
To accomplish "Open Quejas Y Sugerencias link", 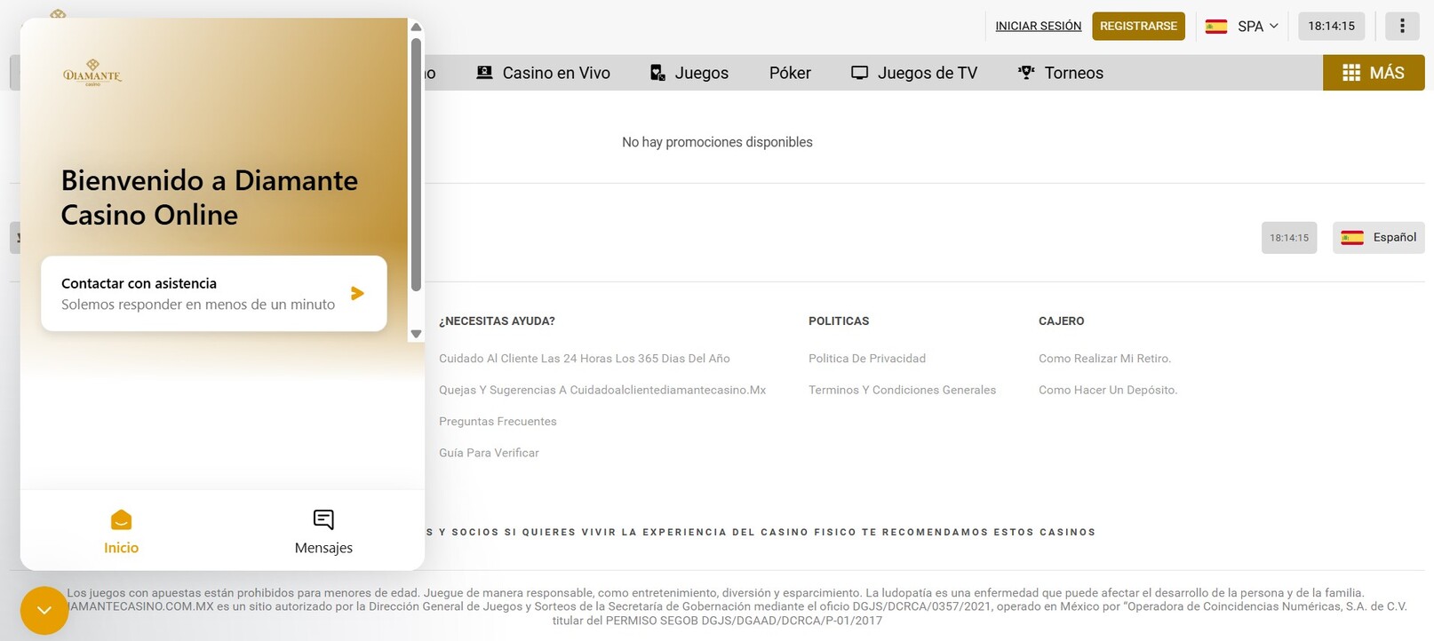I will 602,390.
